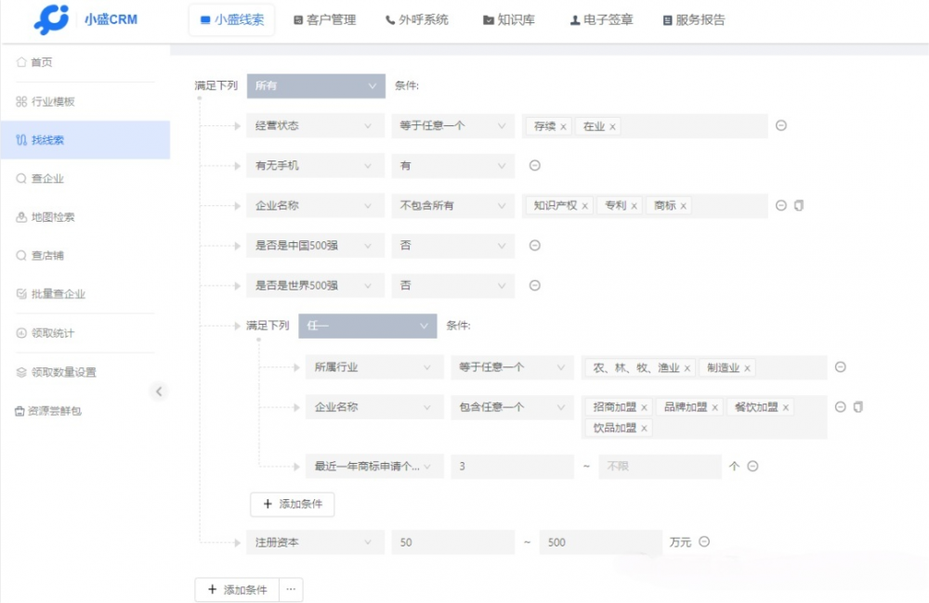Open 领取数量设置 in the sidebar
This screenshot has width=929, height=603.
pos(58,371)
